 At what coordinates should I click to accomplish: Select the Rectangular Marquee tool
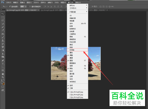tap(3, 17)
